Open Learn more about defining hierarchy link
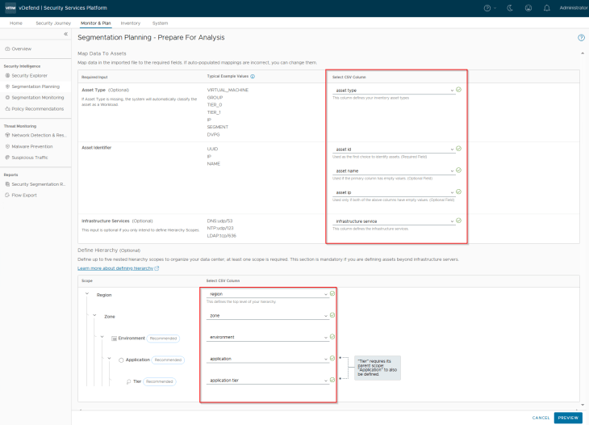Screen dimensions: 589x425 115,267
